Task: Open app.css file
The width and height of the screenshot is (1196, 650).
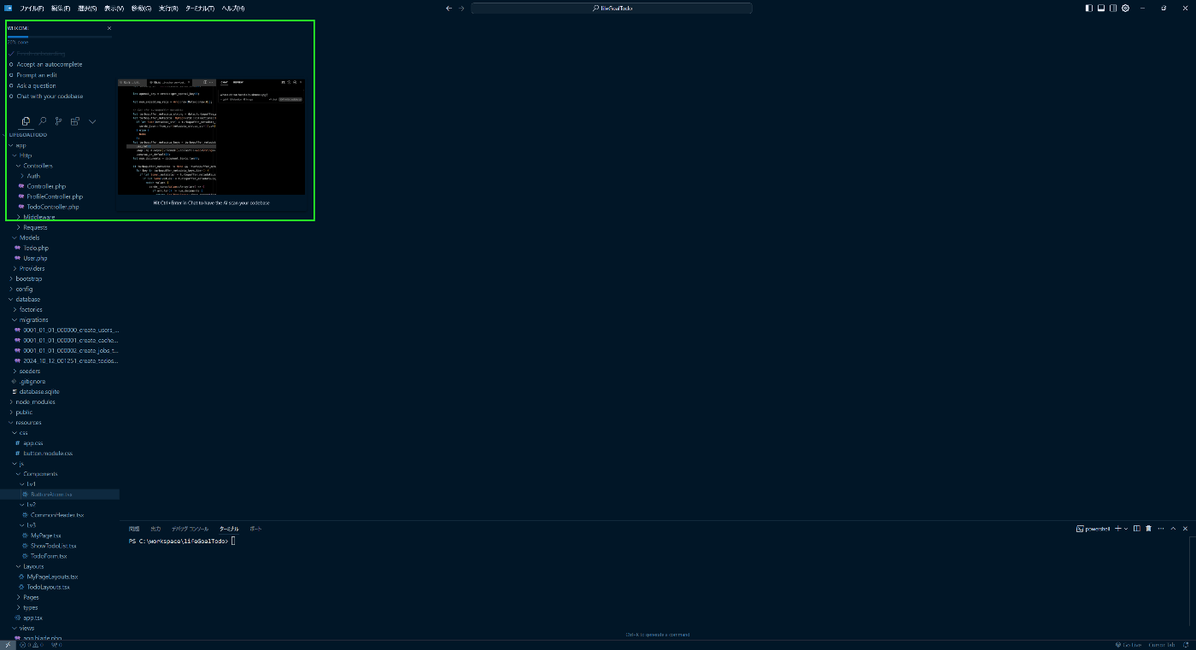Action: click(x=32, y=442)
